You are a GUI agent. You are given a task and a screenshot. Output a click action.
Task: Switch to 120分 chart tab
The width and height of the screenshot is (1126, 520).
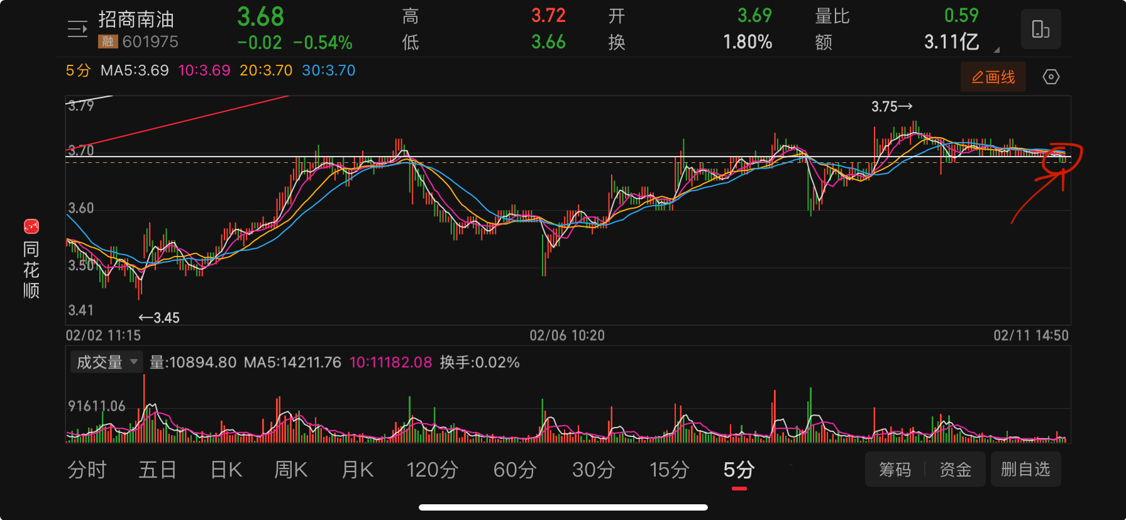pos(432,470)
